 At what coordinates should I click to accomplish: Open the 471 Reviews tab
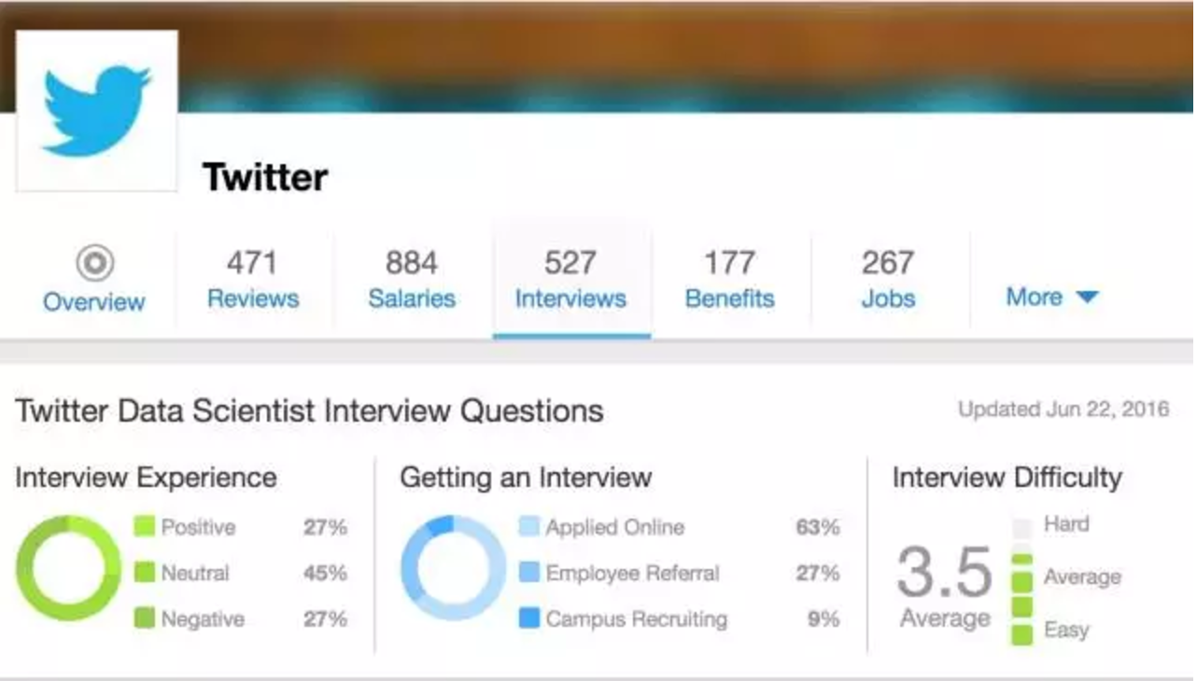pos(253,280)
